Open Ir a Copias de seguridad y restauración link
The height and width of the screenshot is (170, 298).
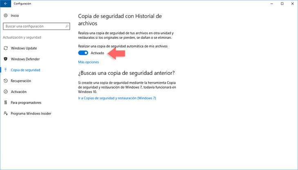tap(117, 98)
